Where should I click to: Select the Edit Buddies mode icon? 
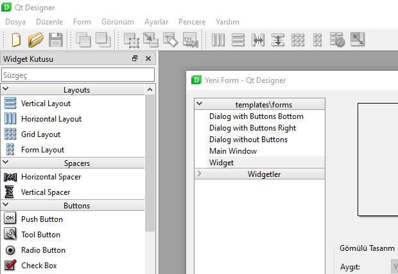(x=171, y=40)
